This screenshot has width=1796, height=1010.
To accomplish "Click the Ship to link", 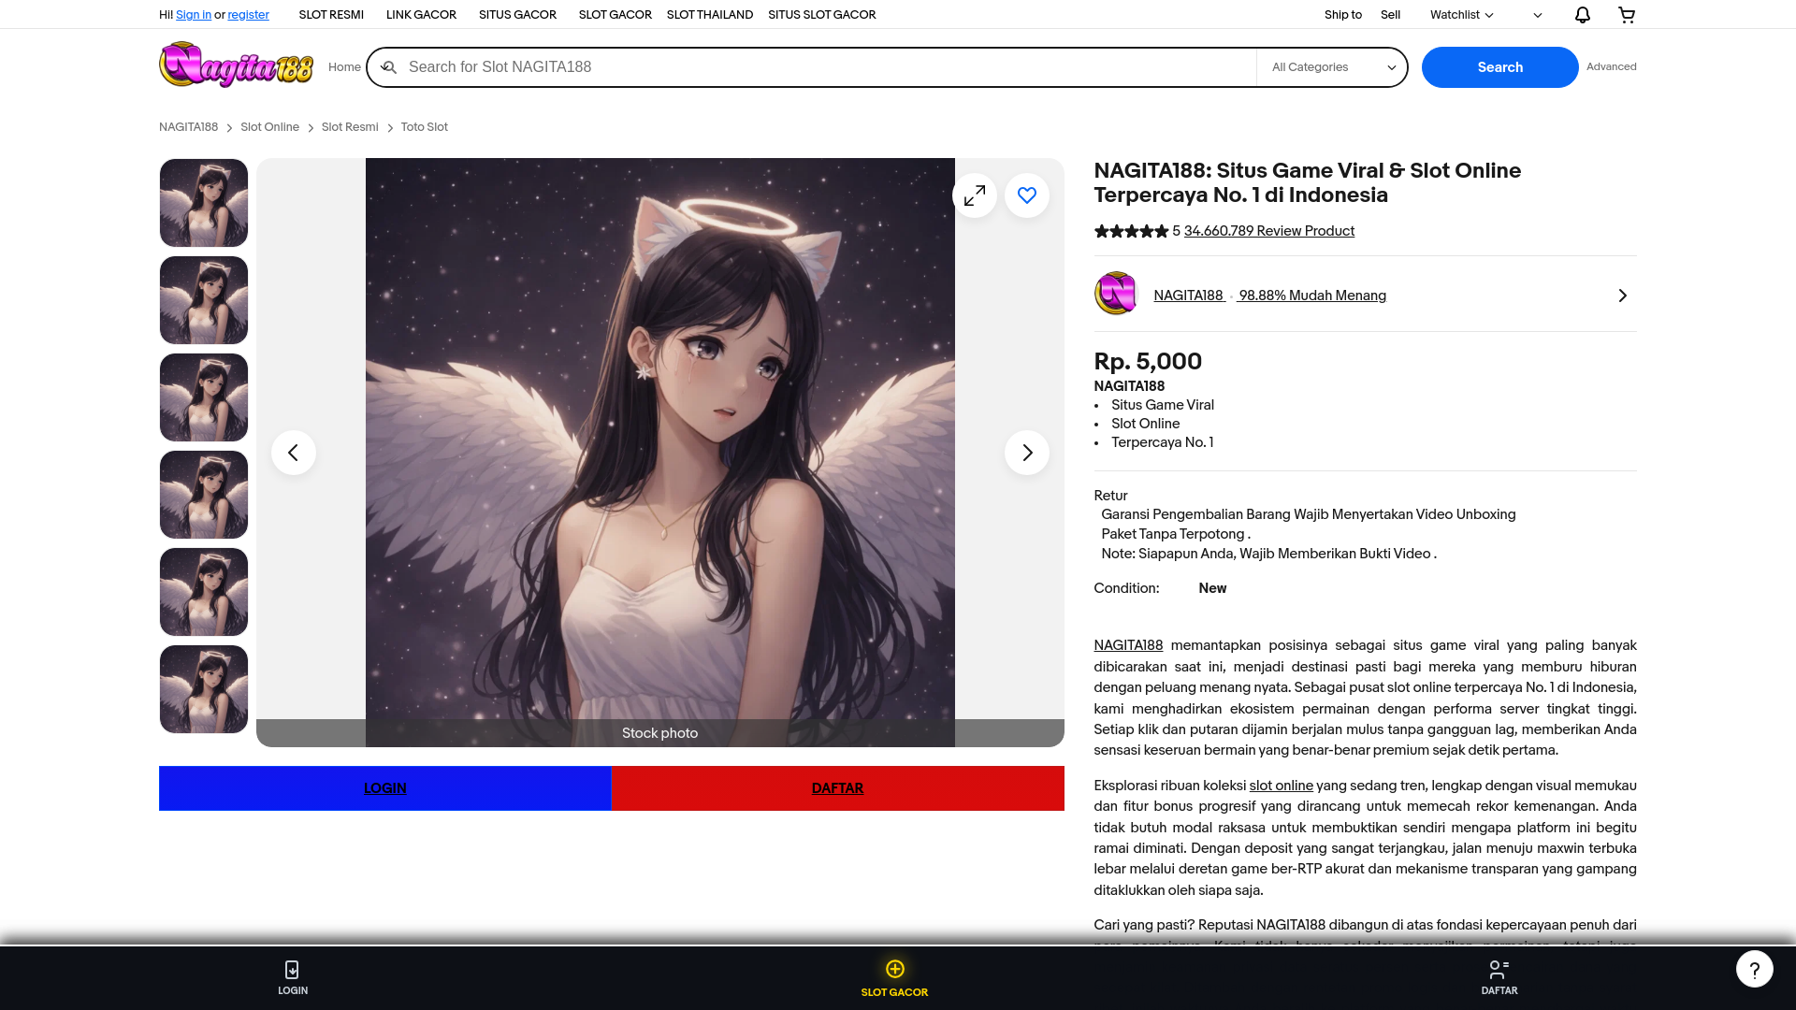I will point(1343,15).
